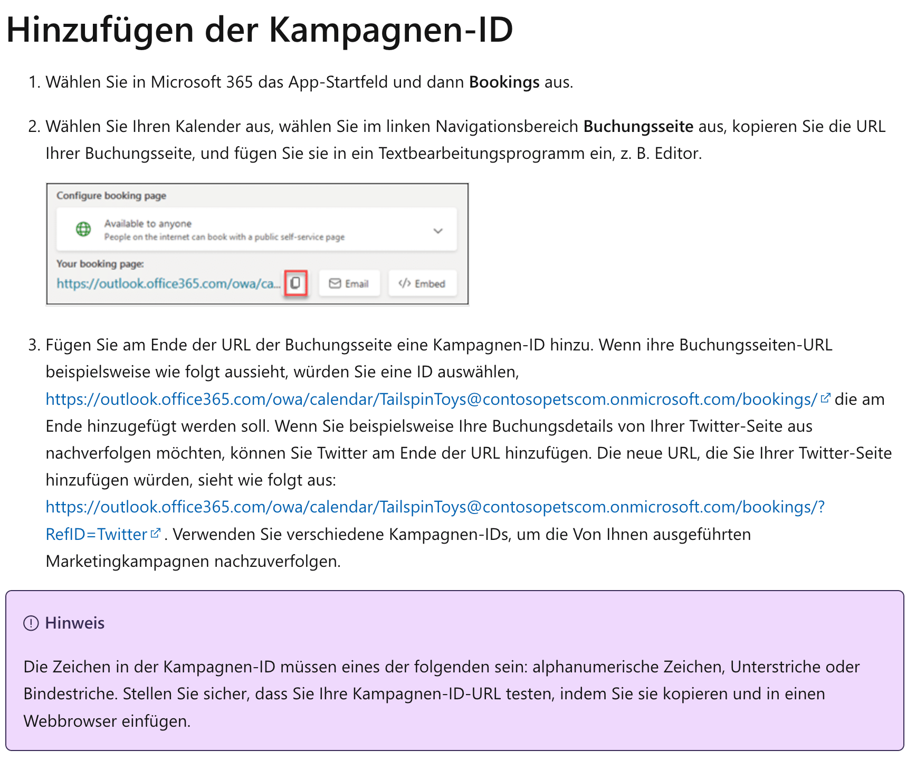
Task: Click the 'Hinweis' note title text
Action: click(x=75, y=623)
